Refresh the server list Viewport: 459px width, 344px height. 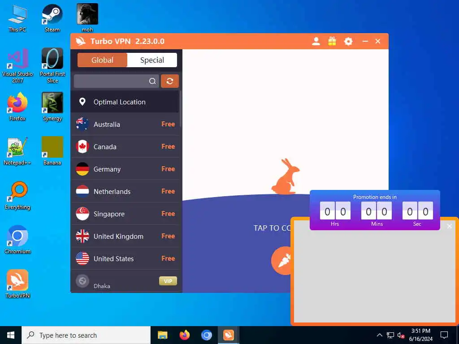coord(170,81)
